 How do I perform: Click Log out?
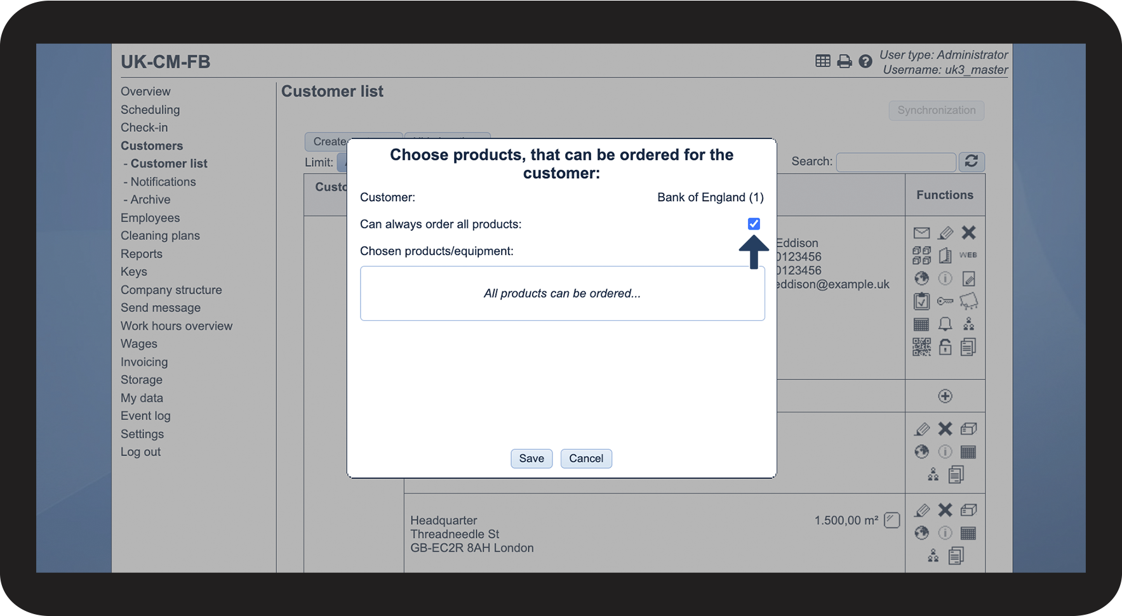point(140,452)
